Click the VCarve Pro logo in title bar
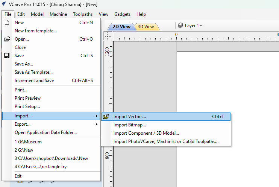 click(x=4, y=4)
